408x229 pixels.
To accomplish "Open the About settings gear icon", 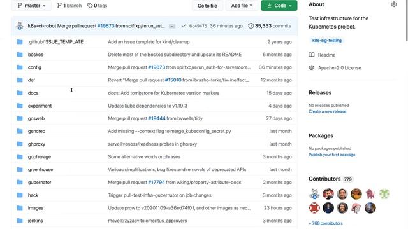I will click(x=394, y=4).
